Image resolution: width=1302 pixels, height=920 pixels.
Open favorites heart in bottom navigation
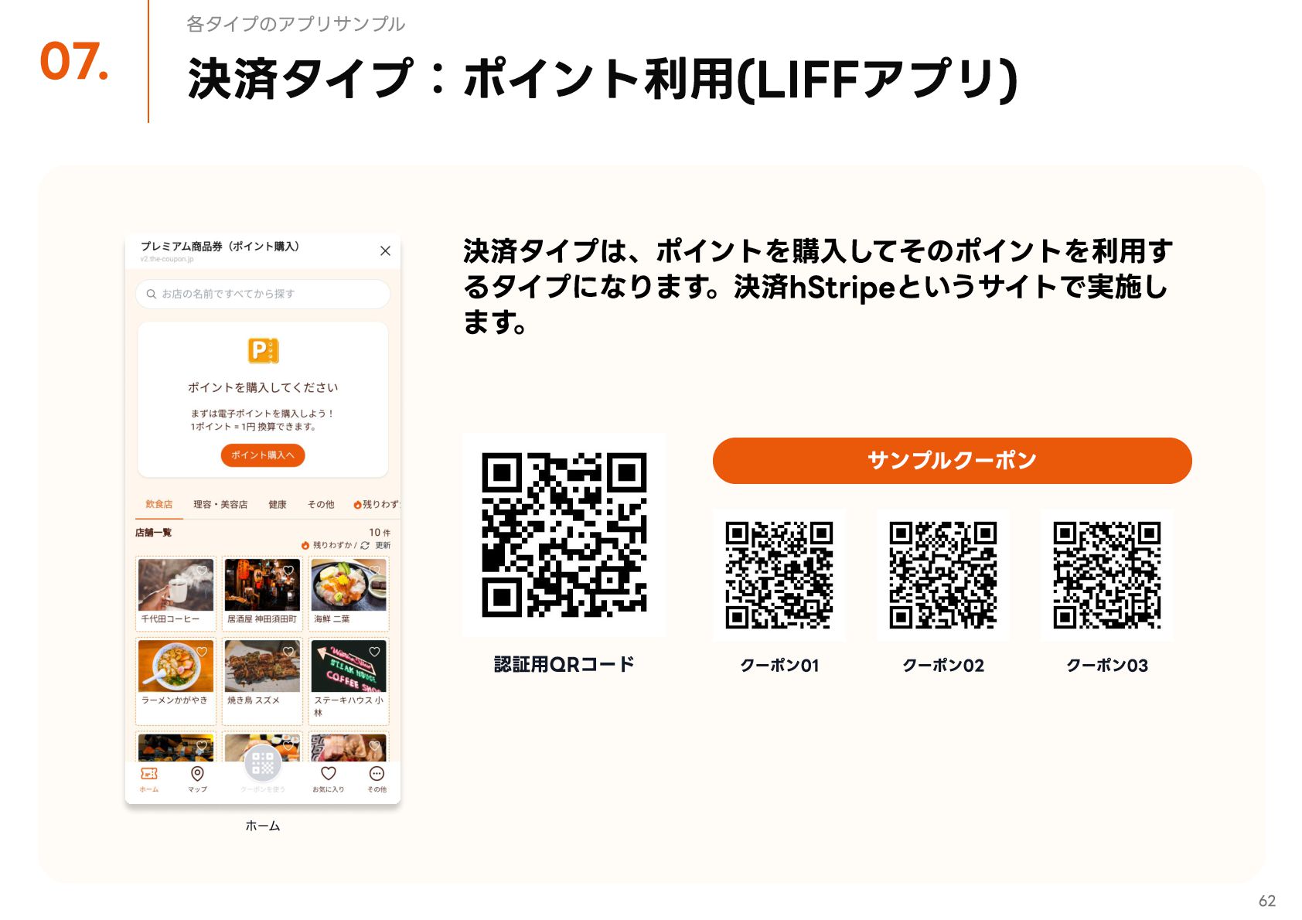[x=329, y=773]
